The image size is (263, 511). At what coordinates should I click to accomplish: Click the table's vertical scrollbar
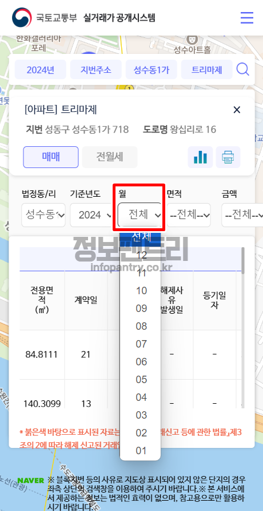click(243, 261)
